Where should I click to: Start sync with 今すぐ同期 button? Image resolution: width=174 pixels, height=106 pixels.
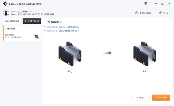coord(161,98)
